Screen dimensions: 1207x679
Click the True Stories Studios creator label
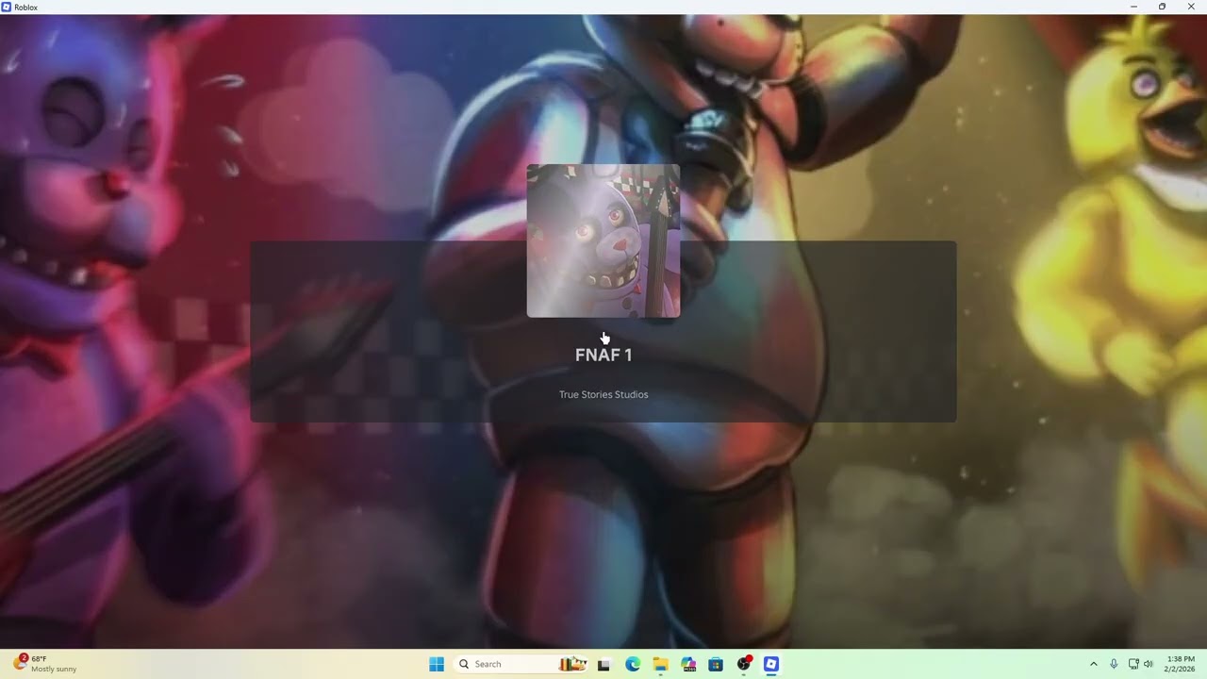pyautogui.click(x=603, y=394)
